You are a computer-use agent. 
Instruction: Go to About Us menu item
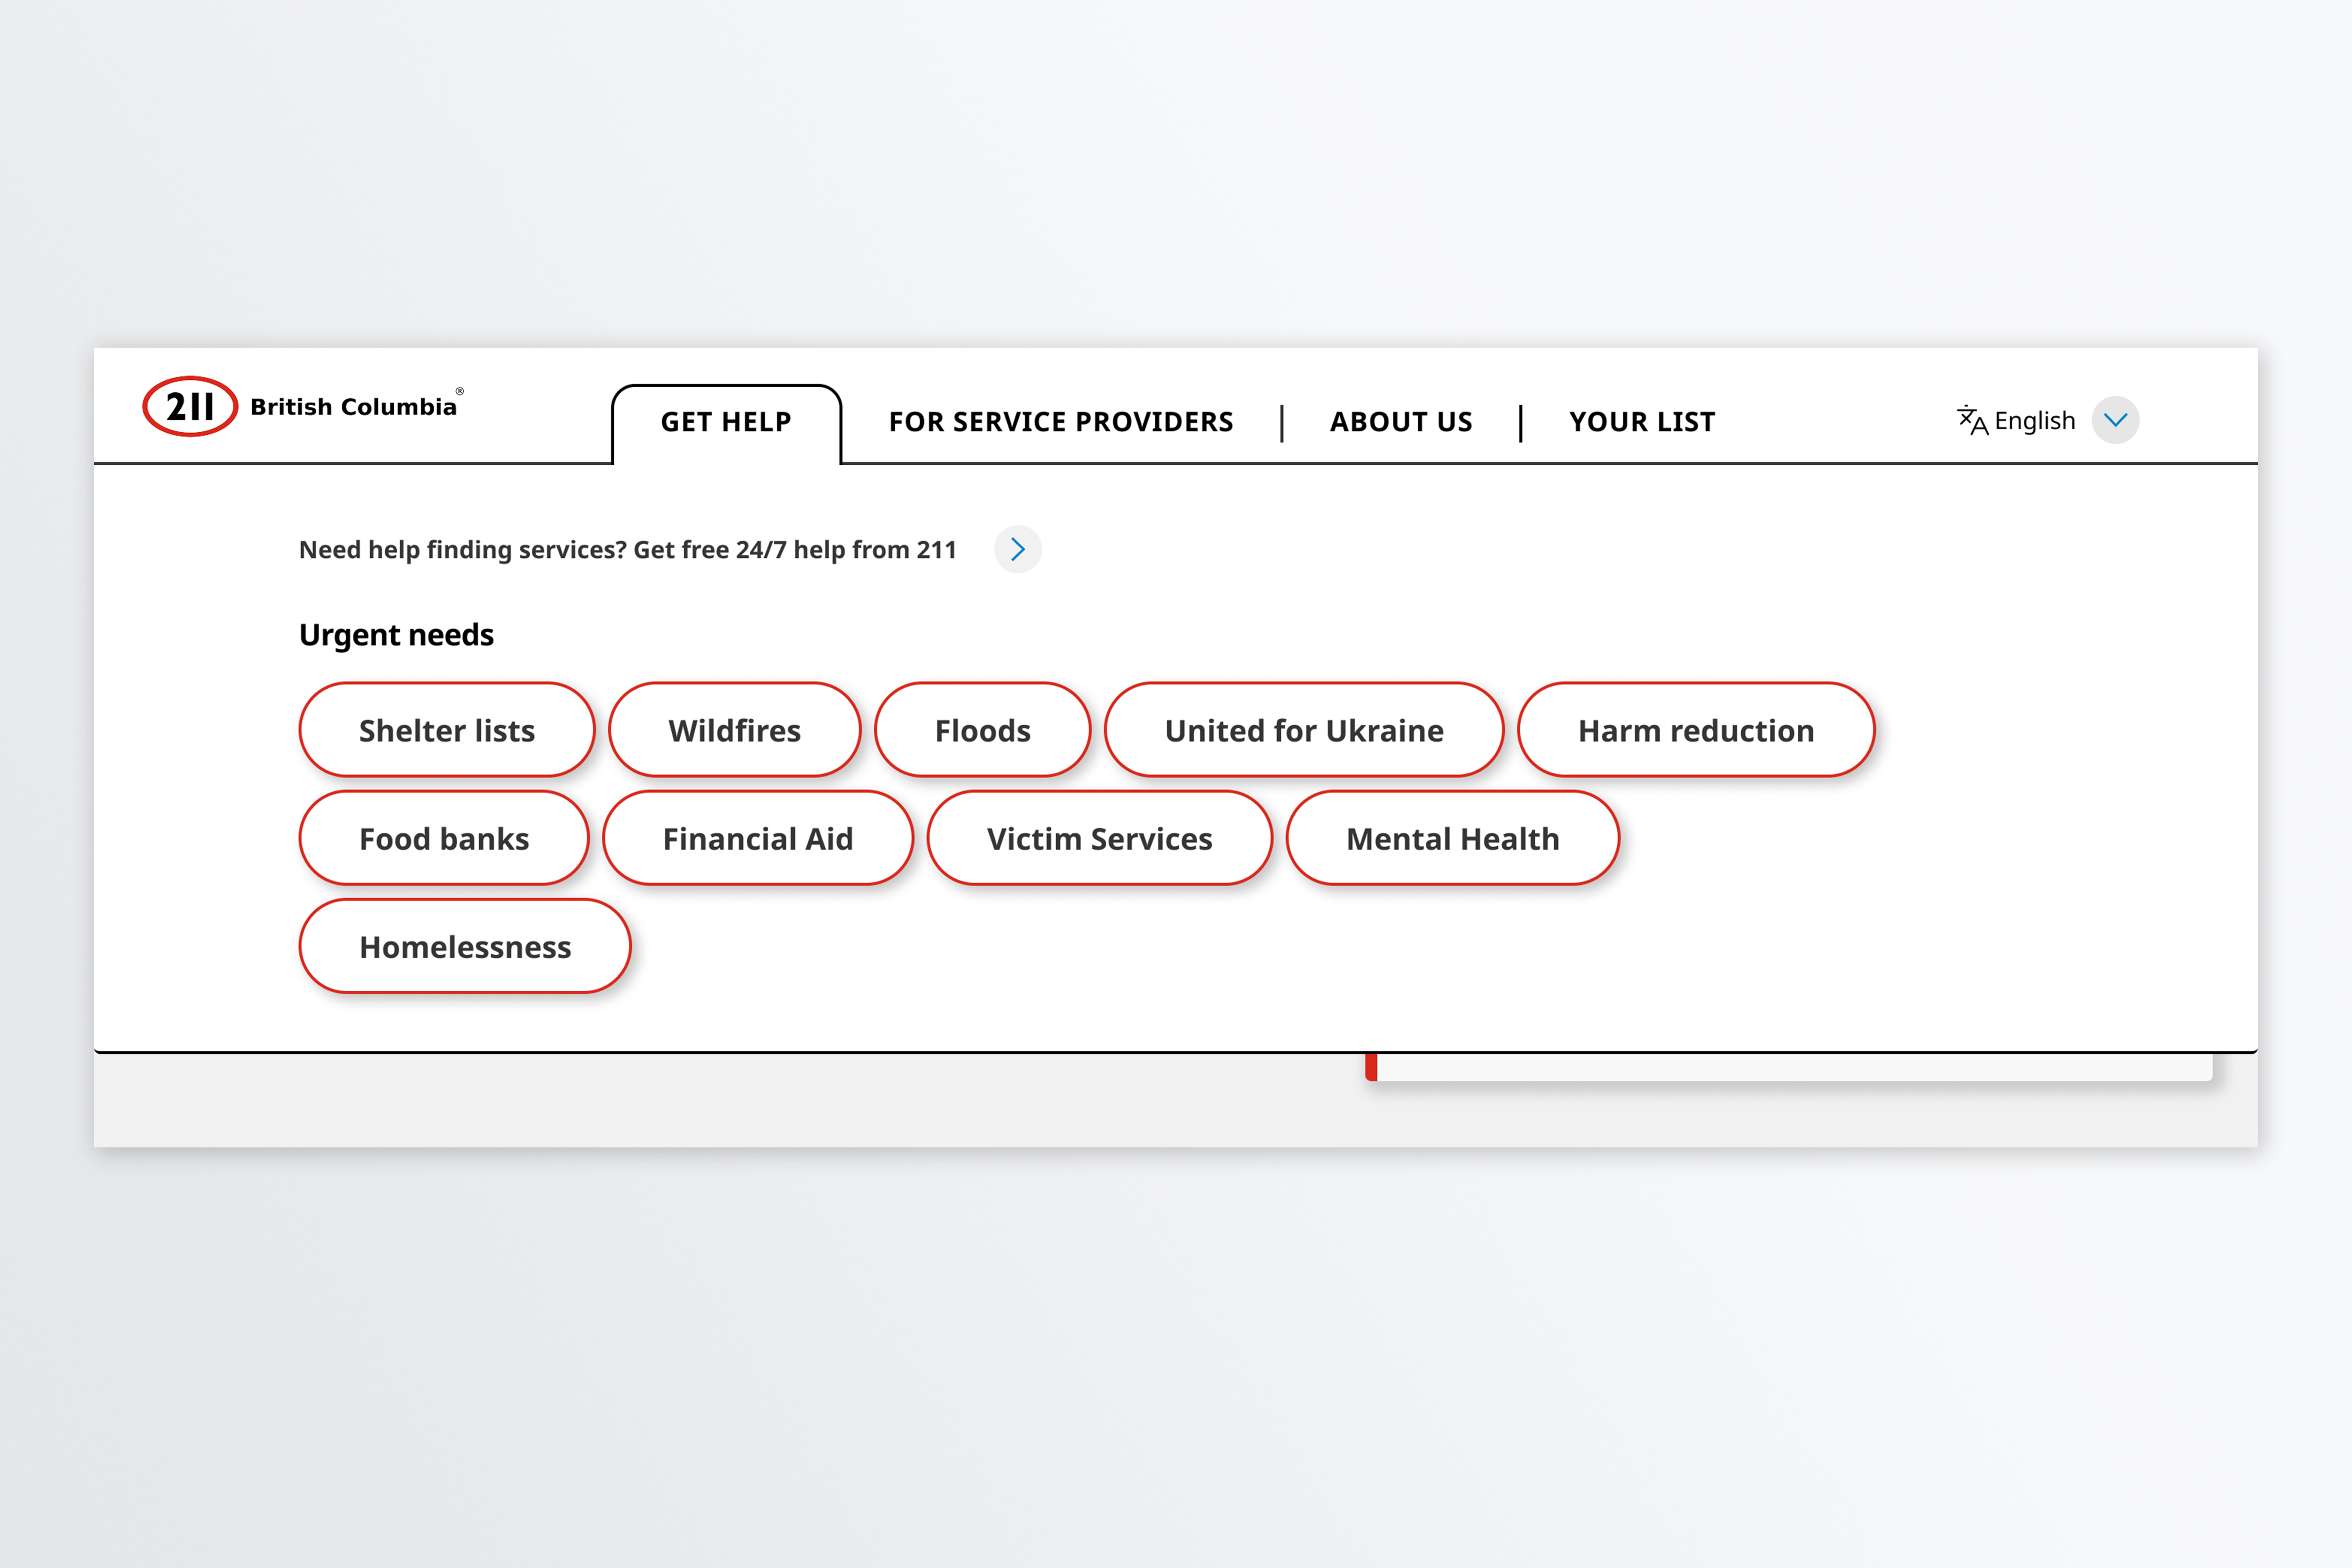[1400, 422]
